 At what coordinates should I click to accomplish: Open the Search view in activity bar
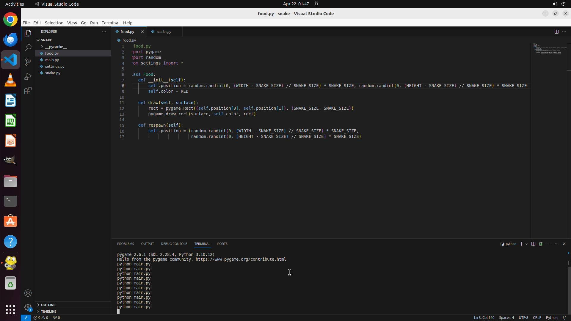[x=28, y=48]
